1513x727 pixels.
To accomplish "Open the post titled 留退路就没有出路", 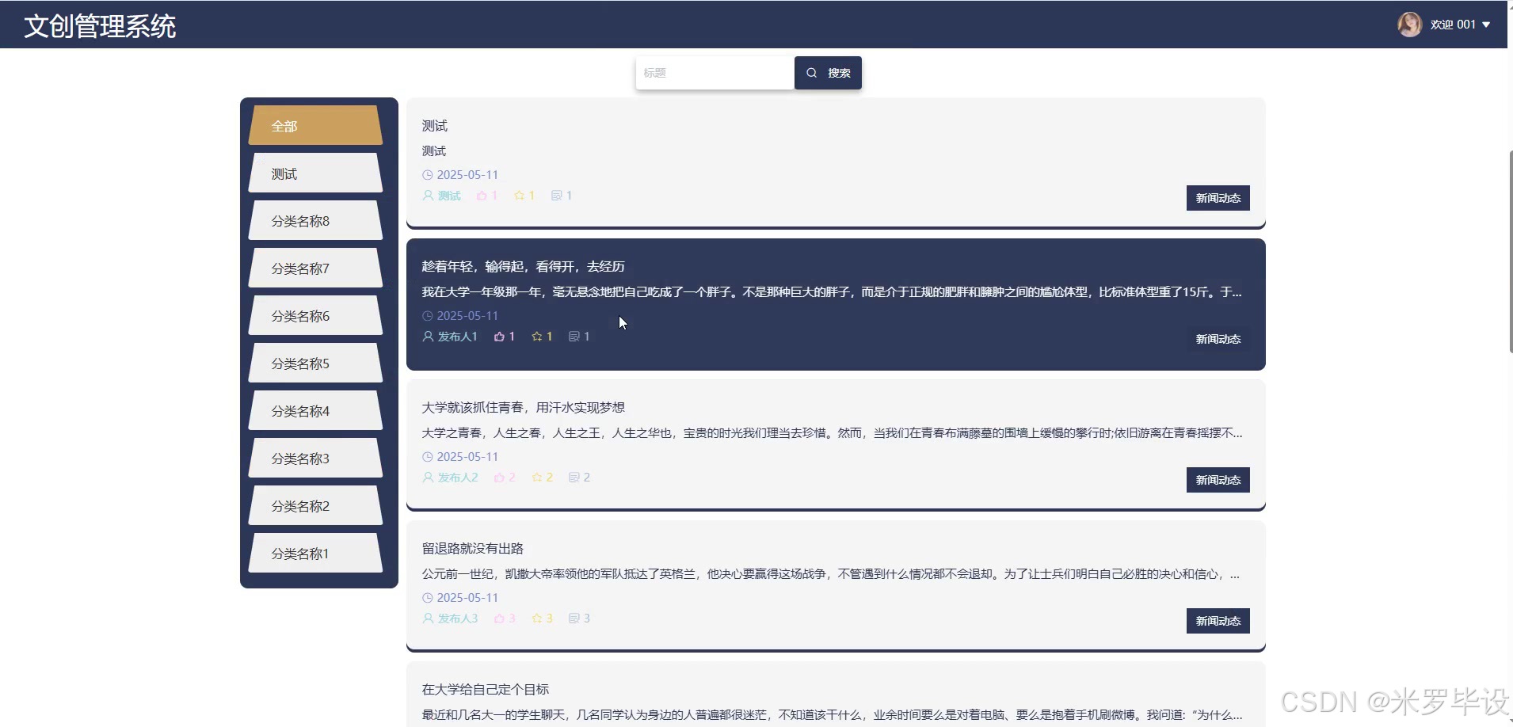I will click(x=472, y=549).
